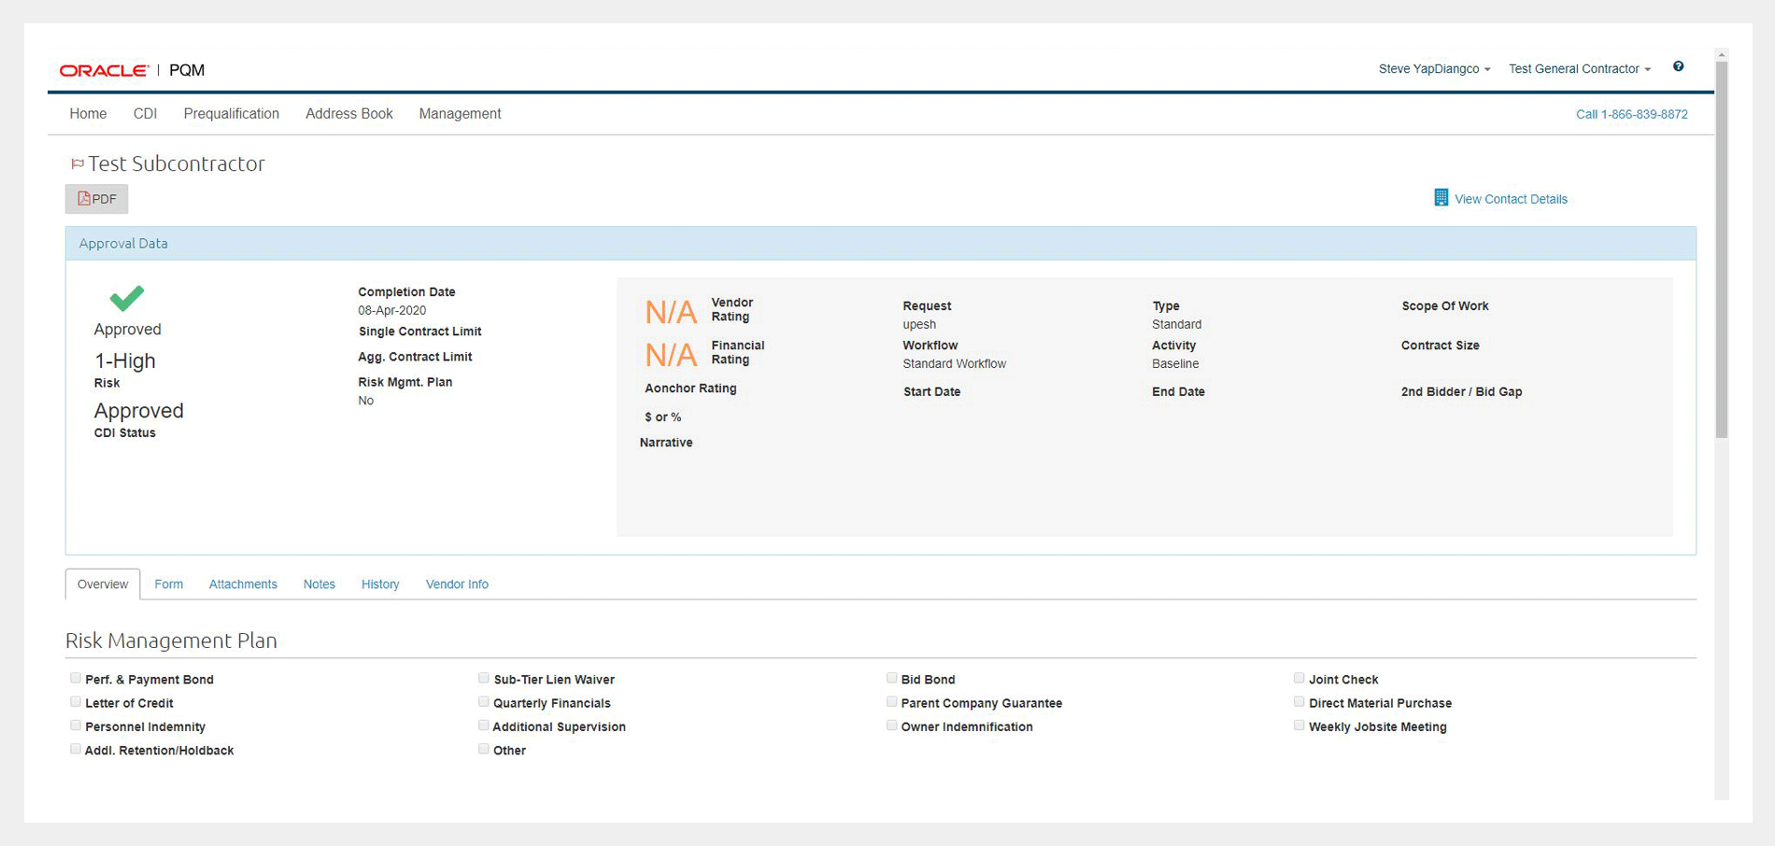Select the Parent Company Guarantee checkbox
This screenshot has height=846, width=1775.
[891, 702]
